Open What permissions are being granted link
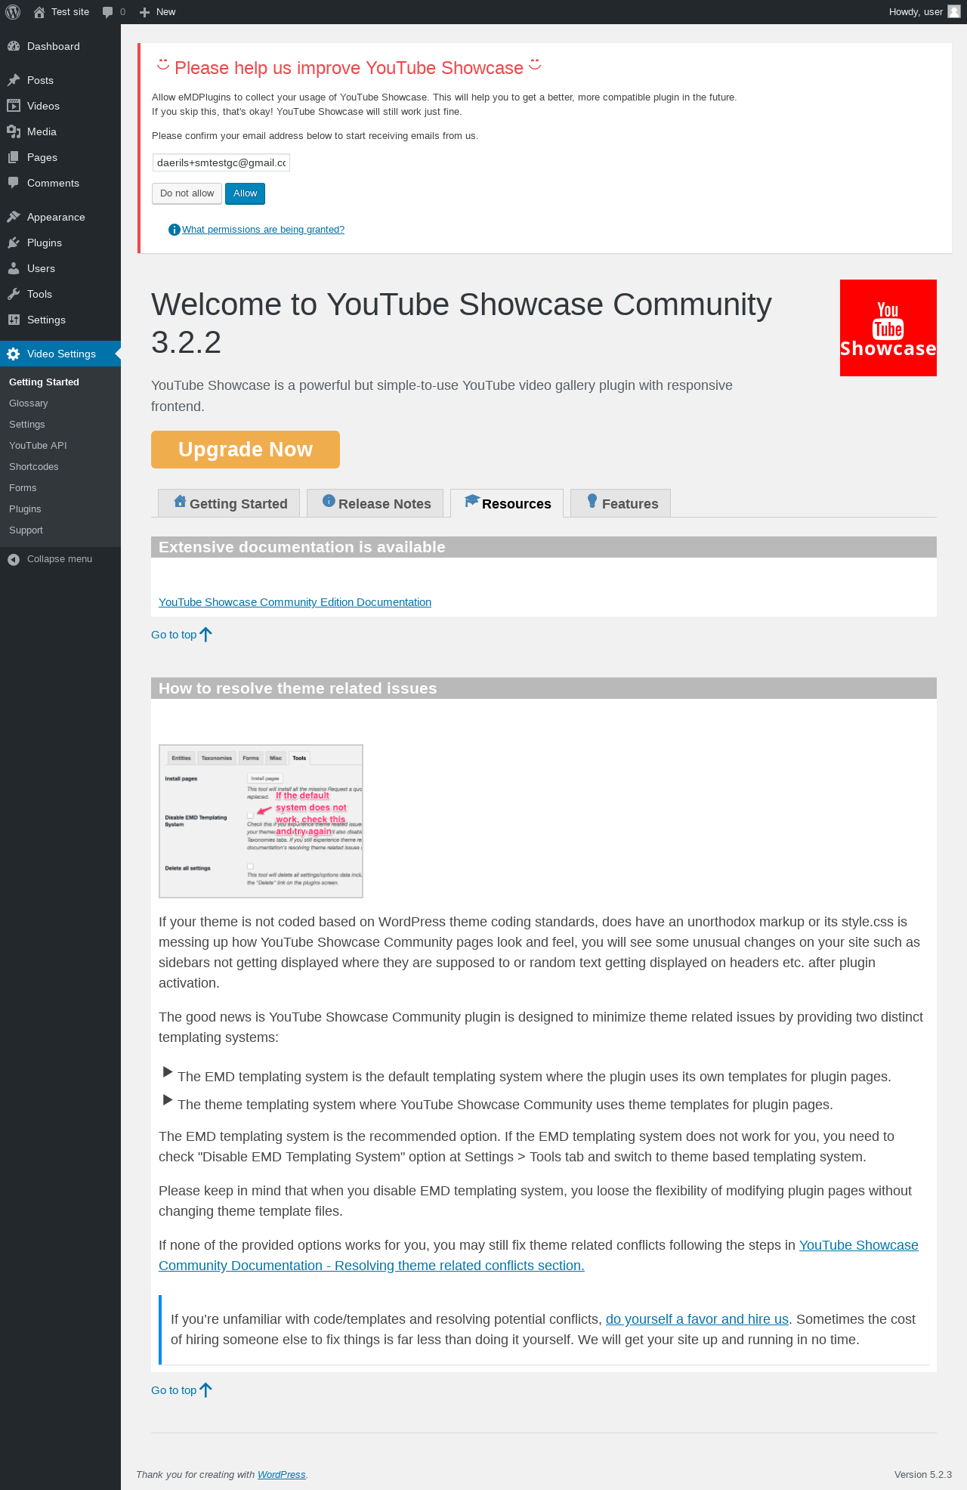Screen dimensions: 967x1490 point(263,230)
